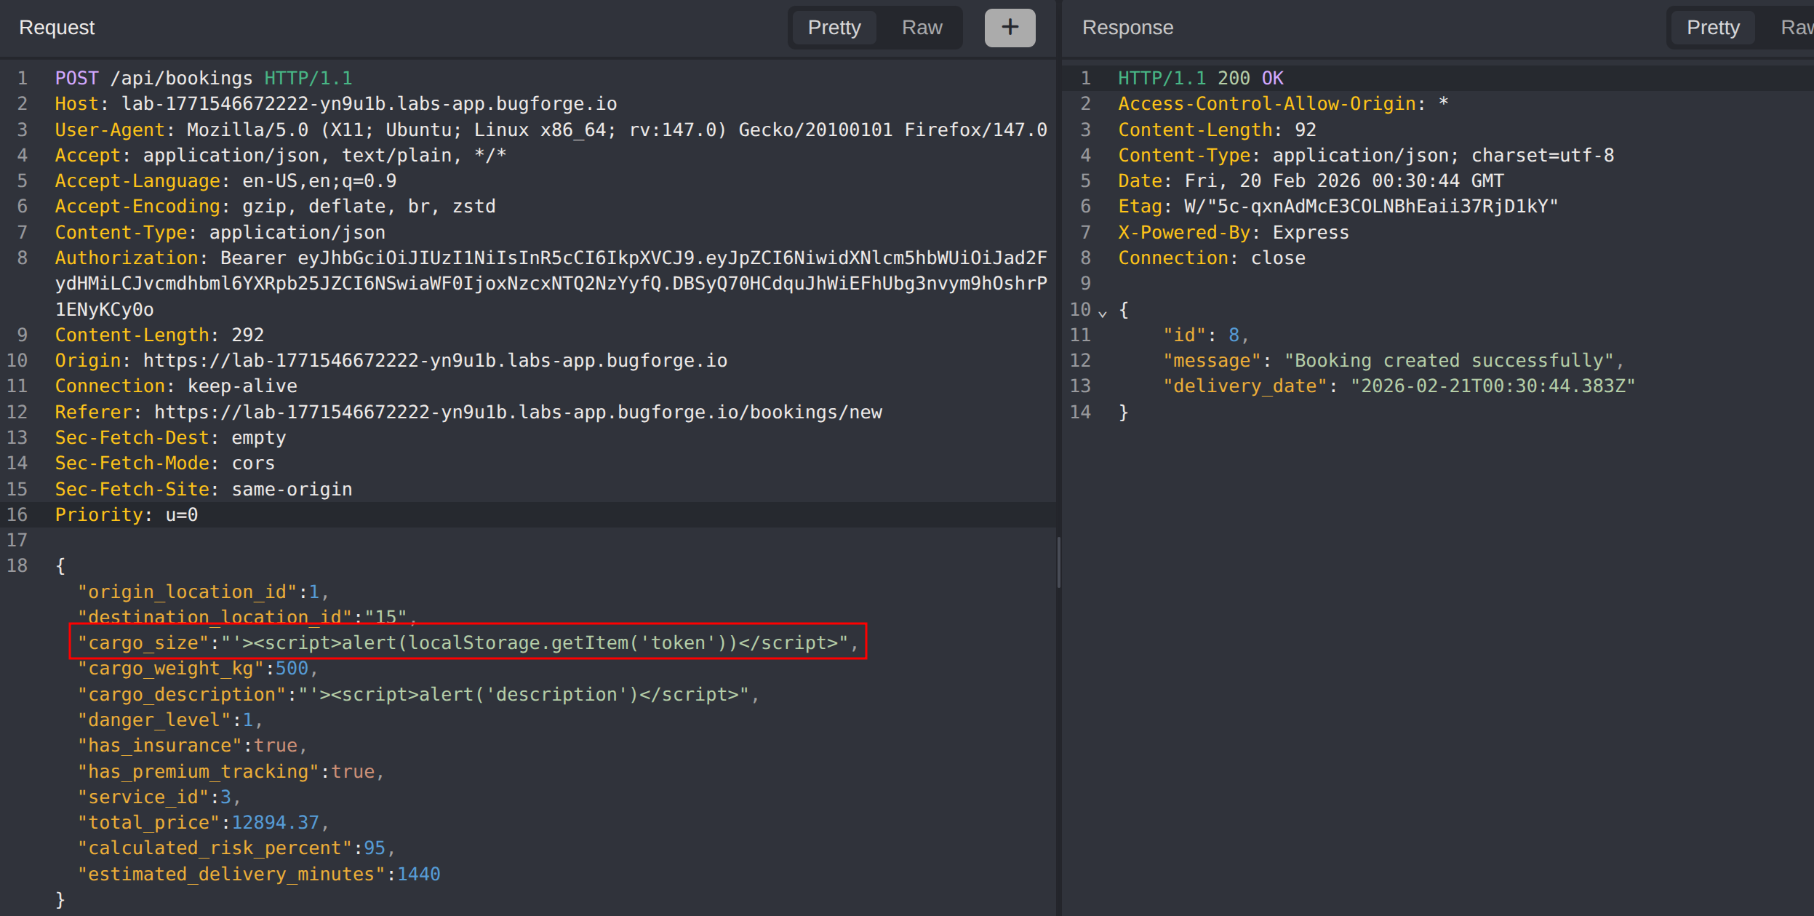Click the plus add tab button
The image size is (1814, 916).
(x=1010, y=28)
